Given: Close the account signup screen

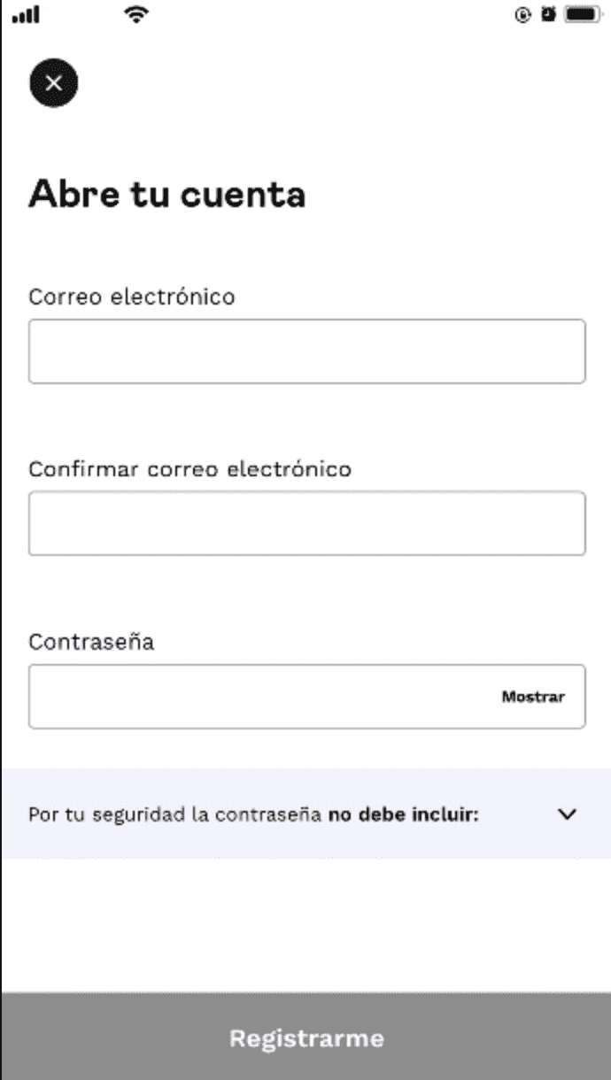Looking at the screenshot, I should pos(53,84).
